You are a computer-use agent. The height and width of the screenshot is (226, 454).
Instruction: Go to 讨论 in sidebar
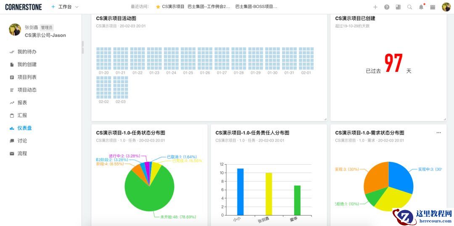[x=22, y=141]
